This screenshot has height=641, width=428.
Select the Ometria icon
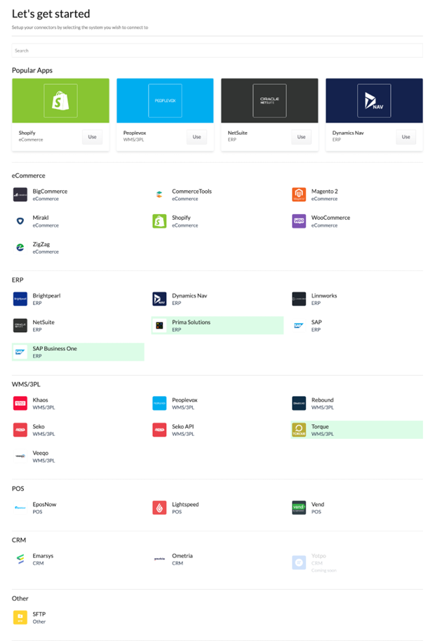[x=159, y=559]
